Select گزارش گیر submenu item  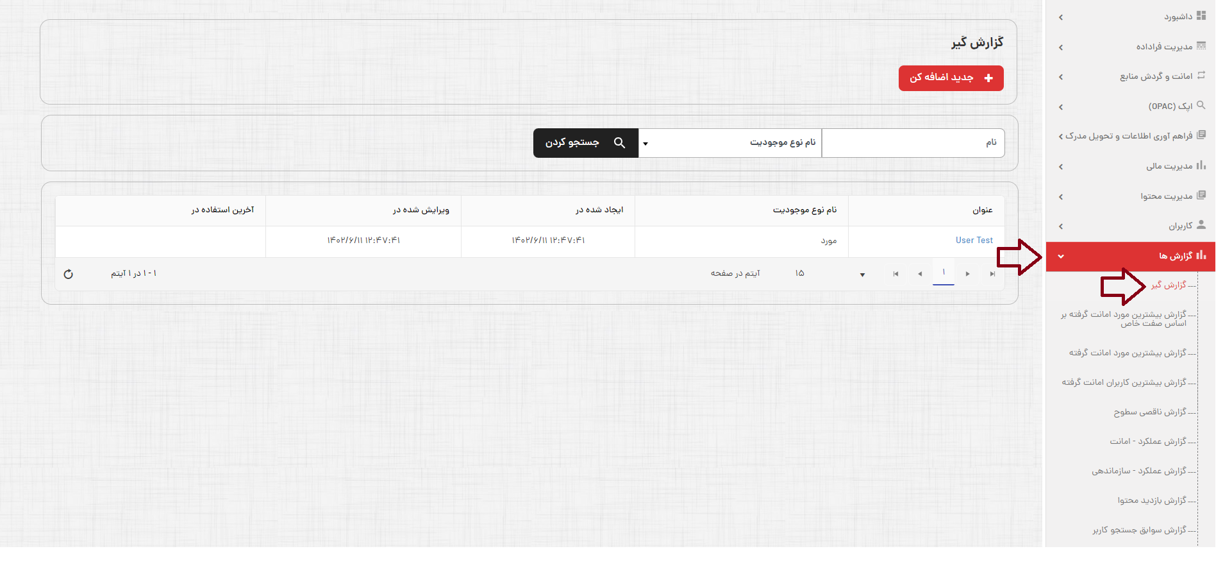[1168, 285]
